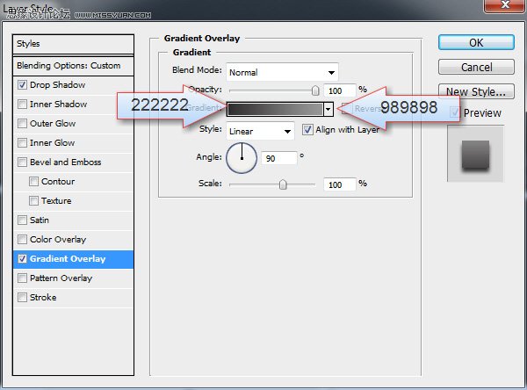This screenshot has height=390, width=527.
Task: Click the Angle dial control
Action: point(242,158)
